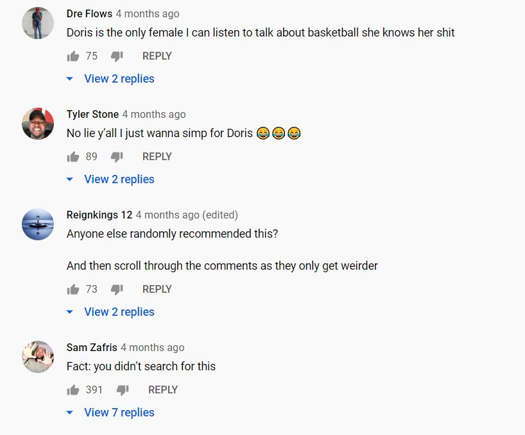Expand replies under Dre Flows' comment
Screen dimensions: 525x435
(119, 79)
